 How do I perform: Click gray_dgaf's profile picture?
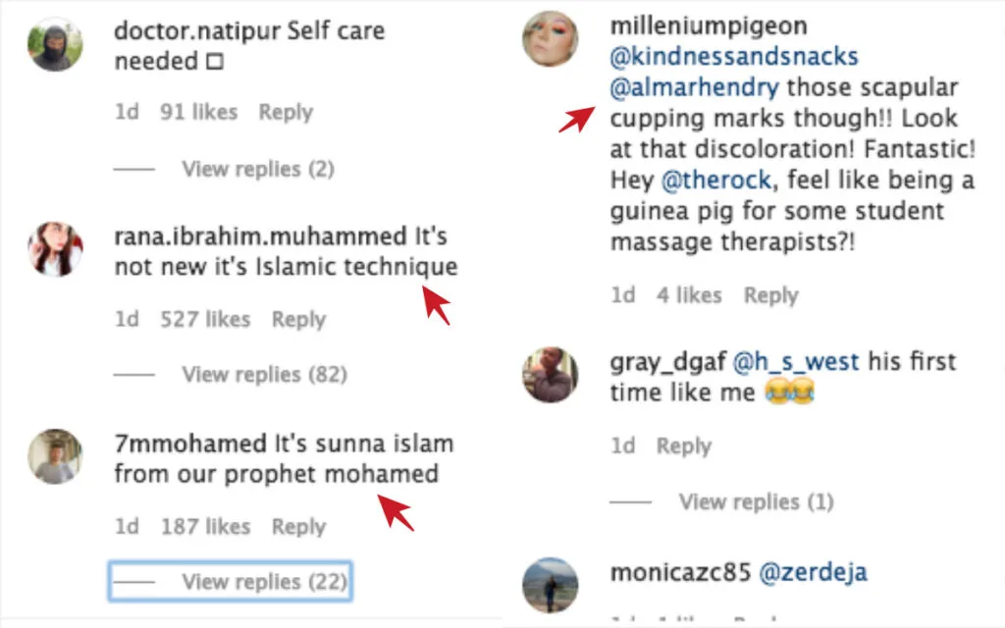point(551,374)
